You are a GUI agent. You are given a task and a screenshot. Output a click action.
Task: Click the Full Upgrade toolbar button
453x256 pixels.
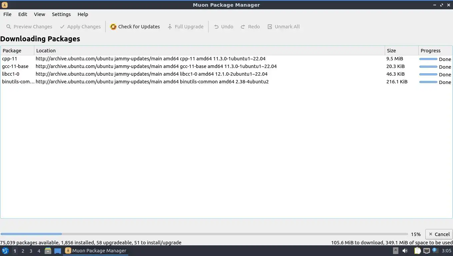click(x=185, y=27)
